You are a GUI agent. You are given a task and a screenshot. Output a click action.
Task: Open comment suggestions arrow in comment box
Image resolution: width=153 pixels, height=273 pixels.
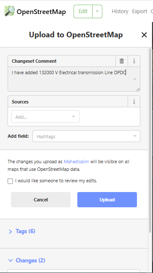click(x=135, y=79)
